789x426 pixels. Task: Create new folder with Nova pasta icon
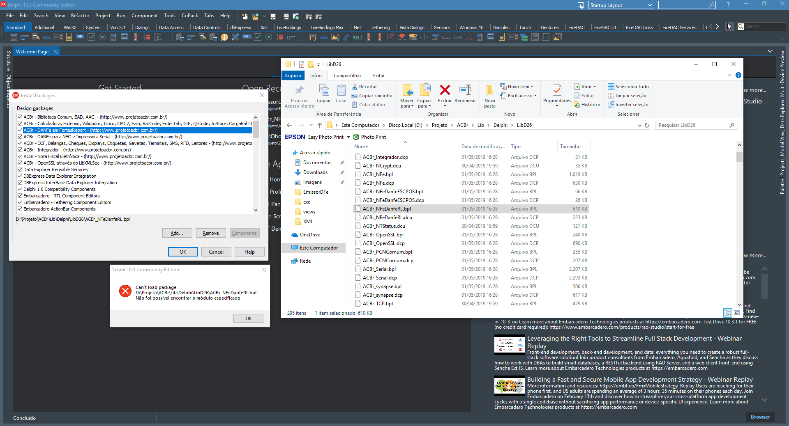(489, 90)
